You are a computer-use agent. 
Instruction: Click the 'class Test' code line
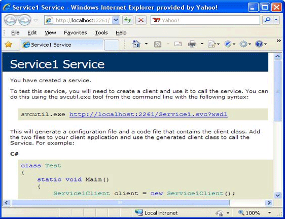[41, 166]
